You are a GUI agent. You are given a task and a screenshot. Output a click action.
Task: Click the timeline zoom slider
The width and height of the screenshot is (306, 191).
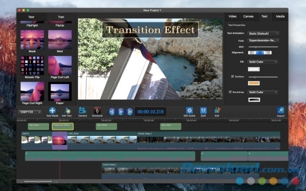click(38, 181)
